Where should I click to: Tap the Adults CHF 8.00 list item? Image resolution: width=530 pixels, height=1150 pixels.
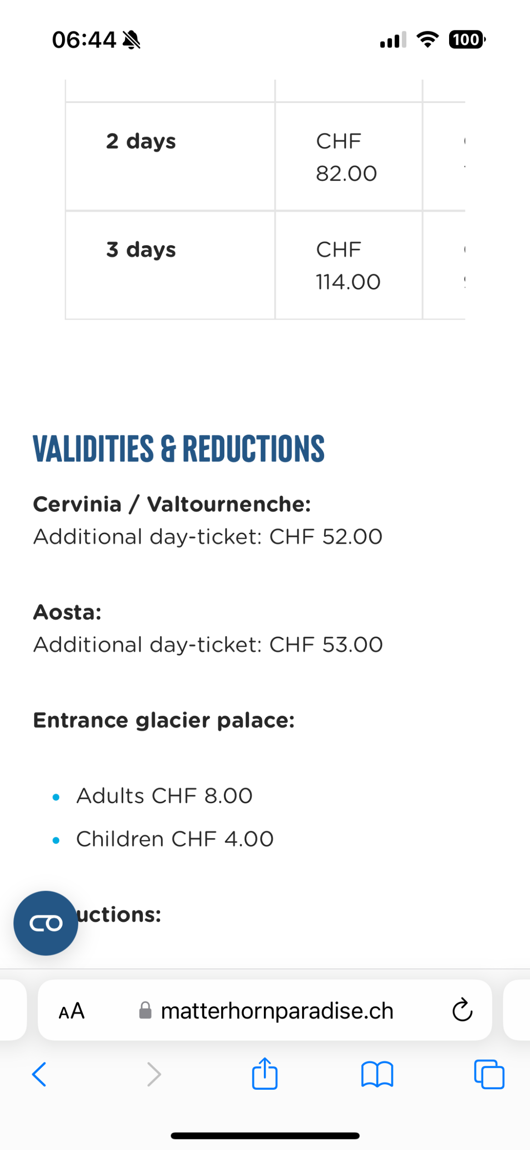[x=164, y=796]
